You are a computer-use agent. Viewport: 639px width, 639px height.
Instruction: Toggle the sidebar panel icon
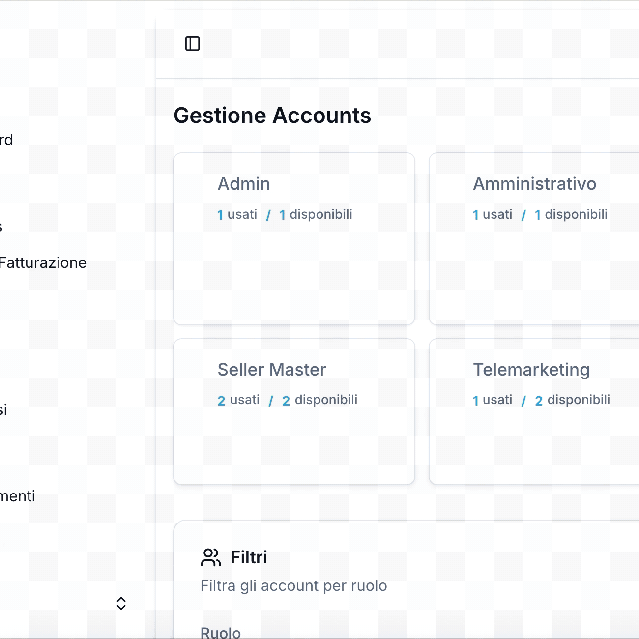[x=192, y=44]
